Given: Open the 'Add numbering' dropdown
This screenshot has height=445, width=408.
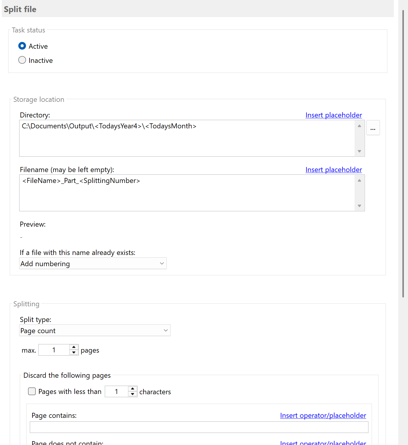Looking at the screenshot, I should coord(93,264).
